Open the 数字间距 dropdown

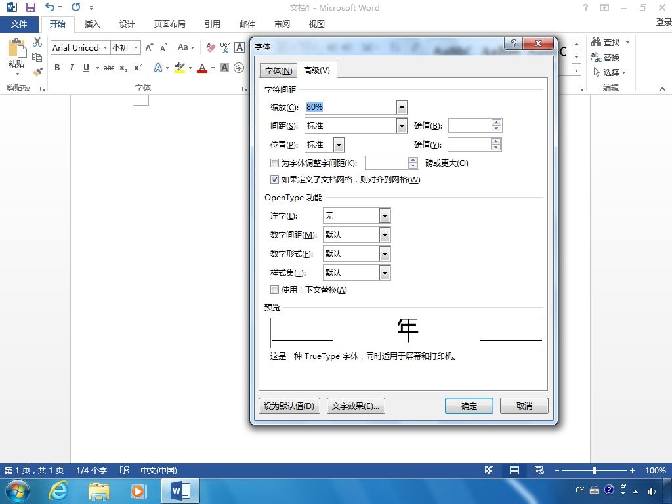coord(385,234)
